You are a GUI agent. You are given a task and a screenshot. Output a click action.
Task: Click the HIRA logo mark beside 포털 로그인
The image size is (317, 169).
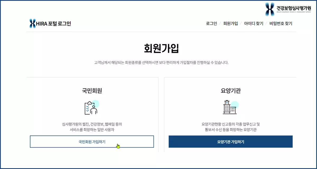32,23
